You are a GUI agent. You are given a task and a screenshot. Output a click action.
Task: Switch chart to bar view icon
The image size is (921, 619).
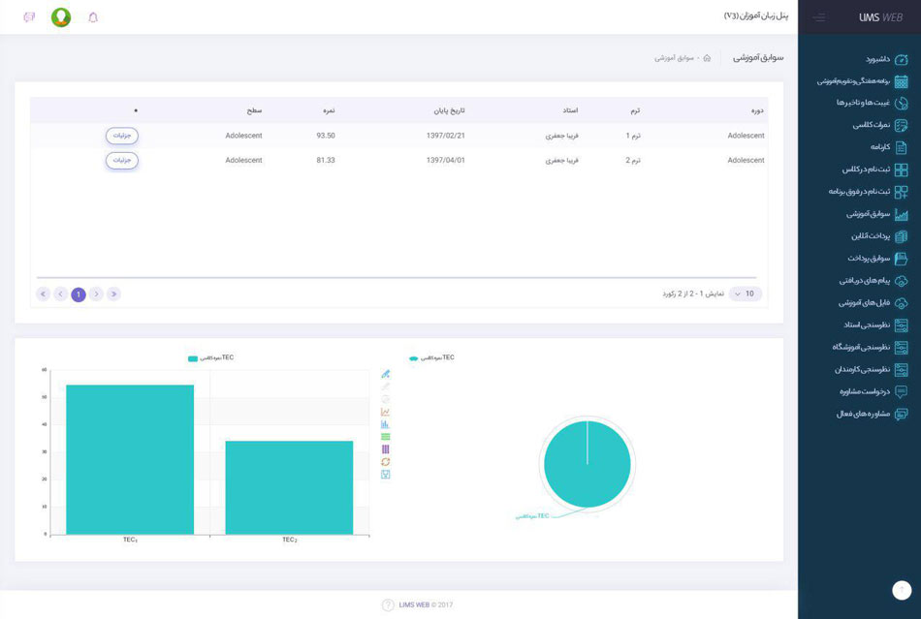point(385,424)
